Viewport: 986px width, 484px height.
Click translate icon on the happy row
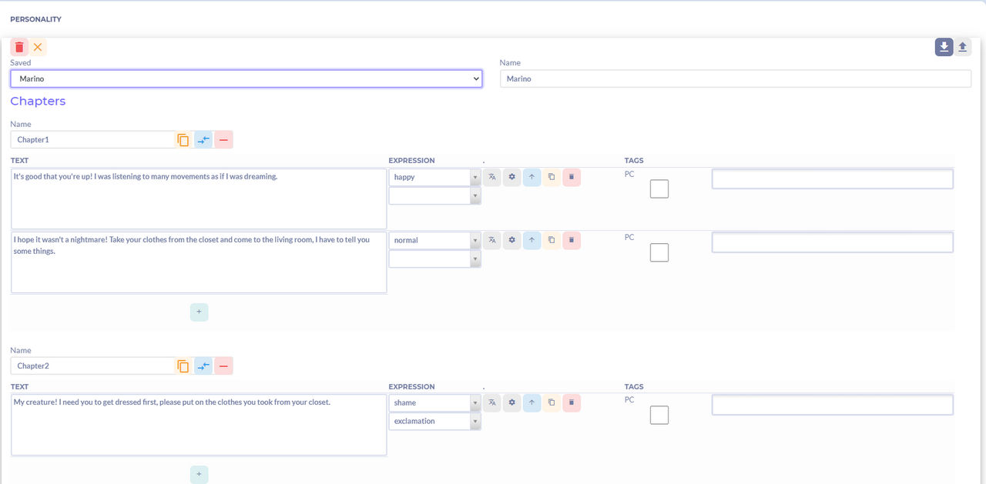[x=492, y=177]
